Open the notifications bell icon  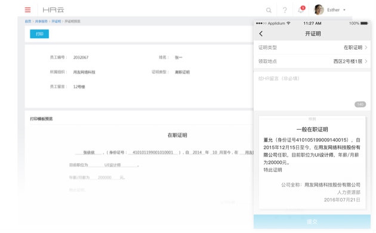point(301,10)
